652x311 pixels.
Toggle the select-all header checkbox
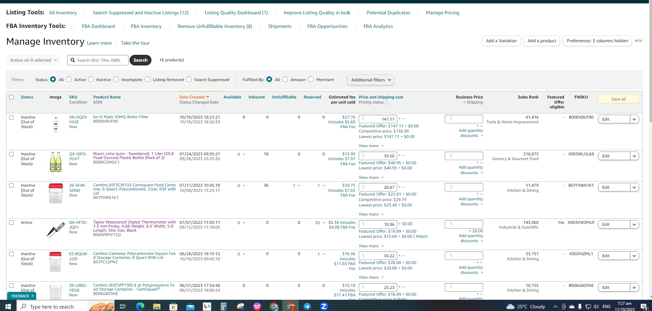[12, 97]
